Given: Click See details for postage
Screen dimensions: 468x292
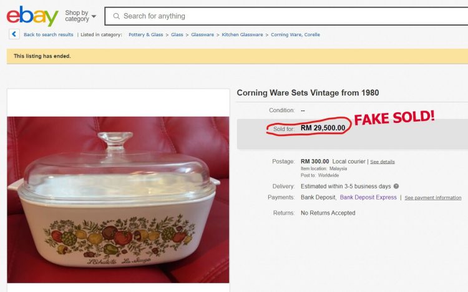Looking at the screenshot, I should [x=382, y=162].
